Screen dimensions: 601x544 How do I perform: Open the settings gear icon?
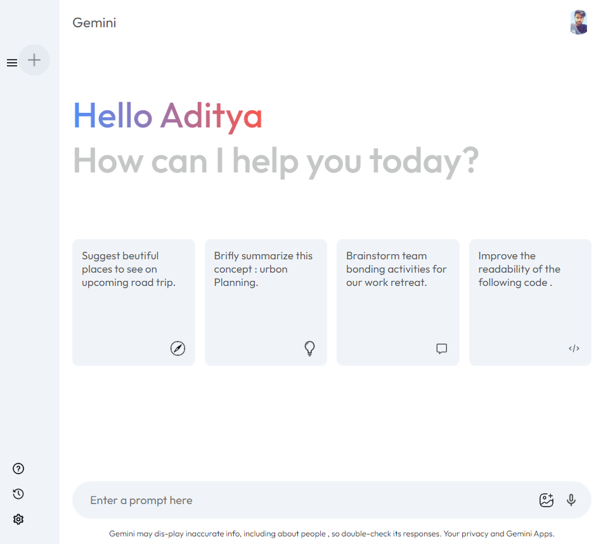pyautogui.click(x=18, y=519)
